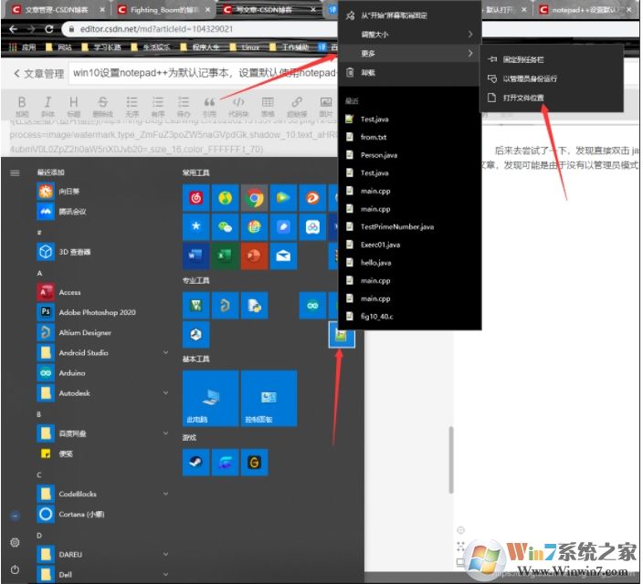Open the 学习长路 bookmarks folder
The image size is (643, 584).
tap(101, 47)
